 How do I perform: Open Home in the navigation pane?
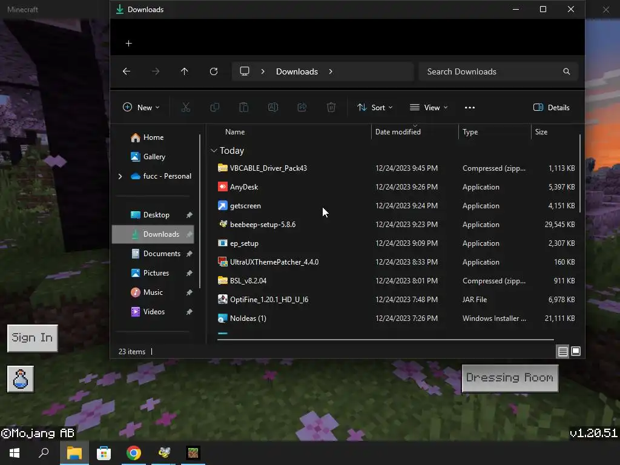[153, 137]
